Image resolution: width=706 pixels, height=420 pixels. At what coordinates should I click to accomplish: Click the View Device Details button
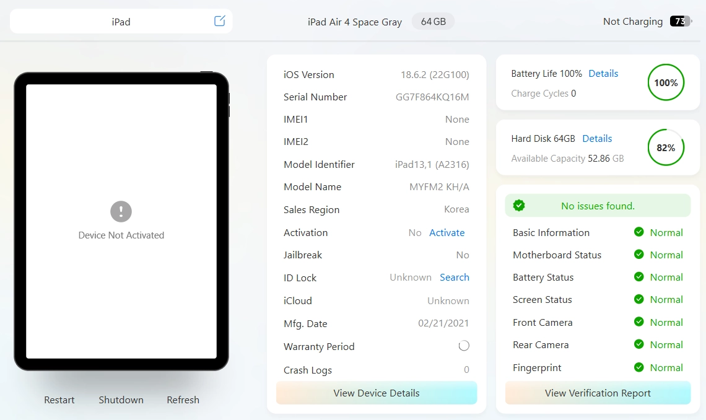[x=377, y=393]
